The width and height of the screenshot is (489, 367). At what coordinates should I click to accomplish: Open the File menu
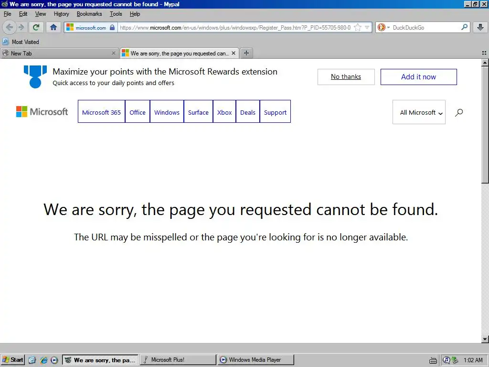pos(7,14)
